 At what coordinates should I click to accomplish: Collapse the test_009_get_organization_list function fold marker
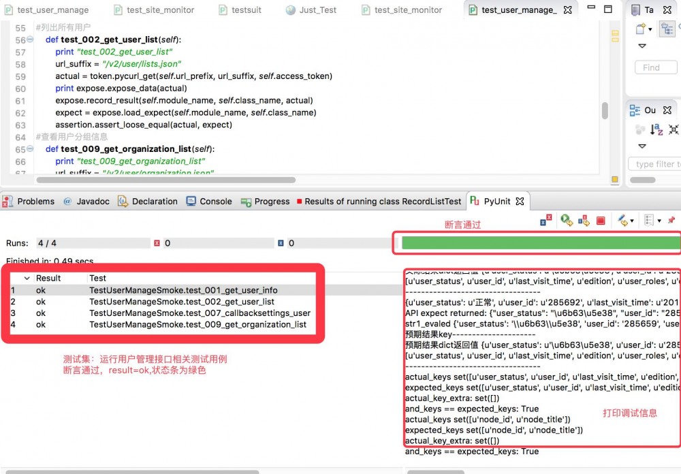tap(30, 148)
